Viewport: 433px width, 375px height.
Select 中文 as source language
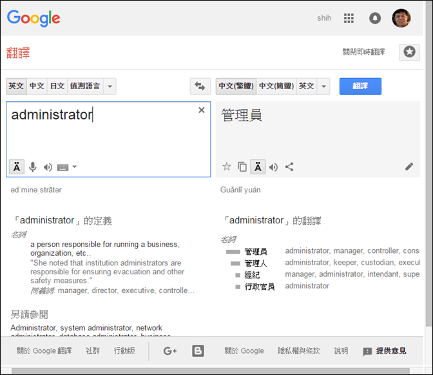coord(37,86)
